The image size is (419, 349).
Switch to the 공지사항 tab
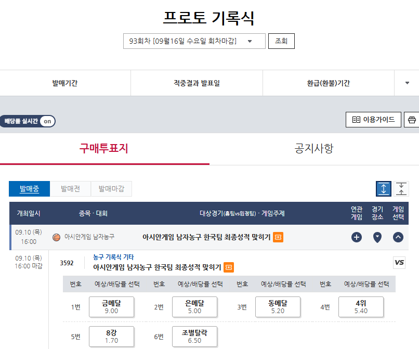[x=314, y=148]
